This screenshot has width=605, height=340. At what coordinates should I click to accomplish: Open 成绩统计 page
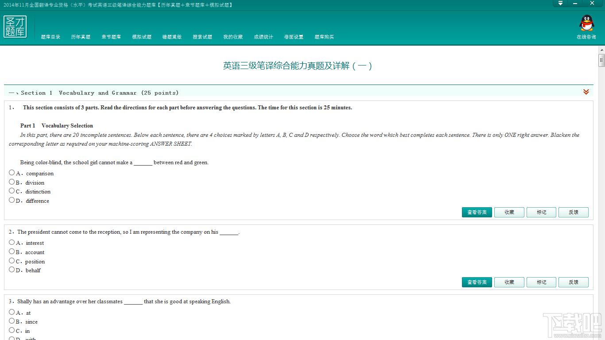(264, 37)
